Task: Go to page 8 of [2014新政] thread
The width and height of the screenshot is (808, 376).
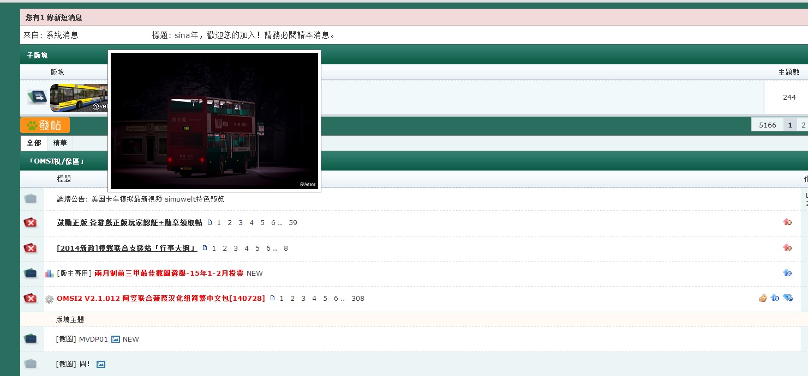Action: click(x=286, y=248)
